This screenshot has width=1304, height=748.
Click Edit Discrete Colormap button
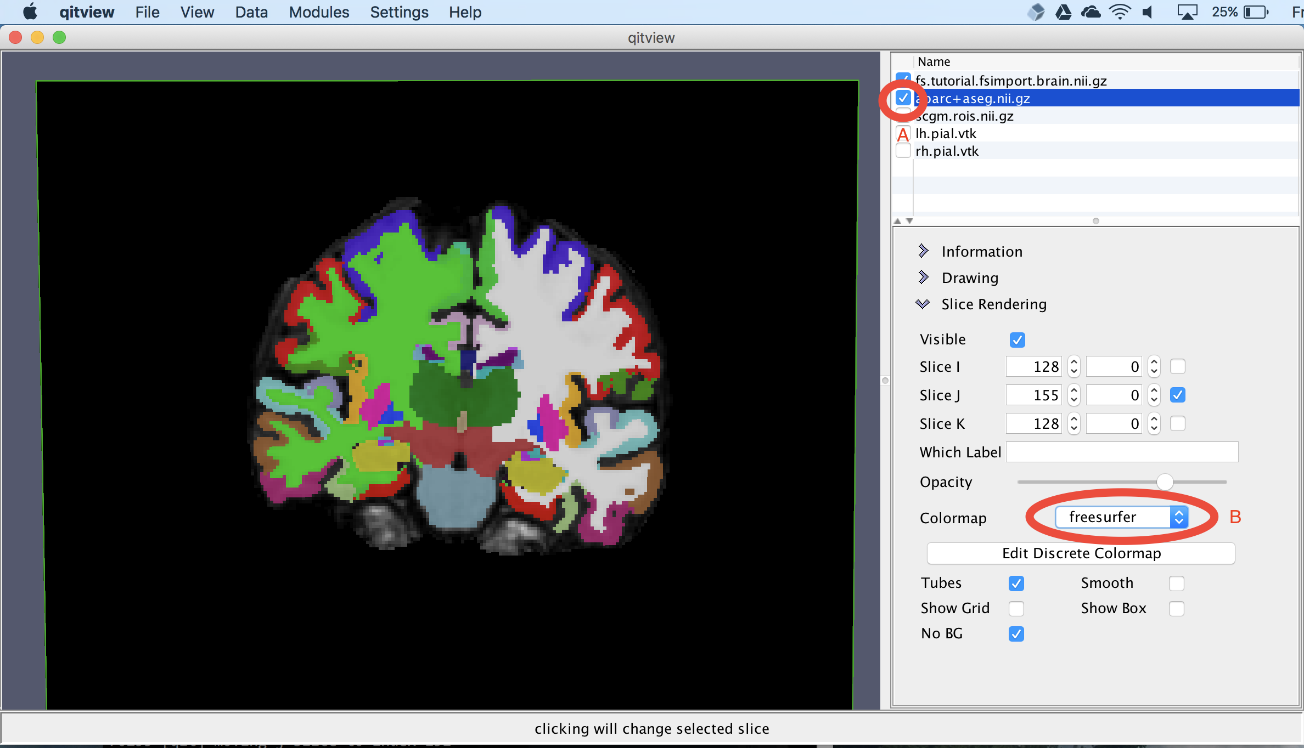pos(1081,553)
